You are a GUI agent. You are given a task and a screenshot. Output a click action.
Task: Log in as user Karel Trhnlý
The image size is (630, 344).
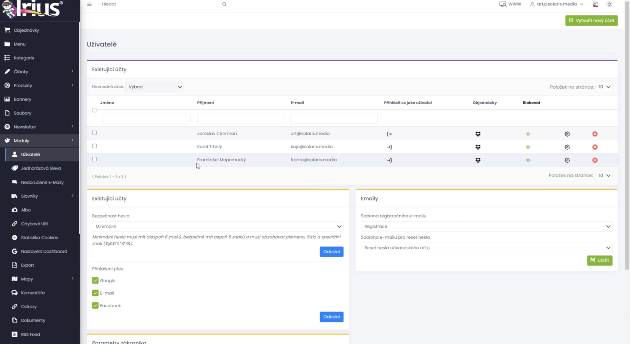point(389,147)
